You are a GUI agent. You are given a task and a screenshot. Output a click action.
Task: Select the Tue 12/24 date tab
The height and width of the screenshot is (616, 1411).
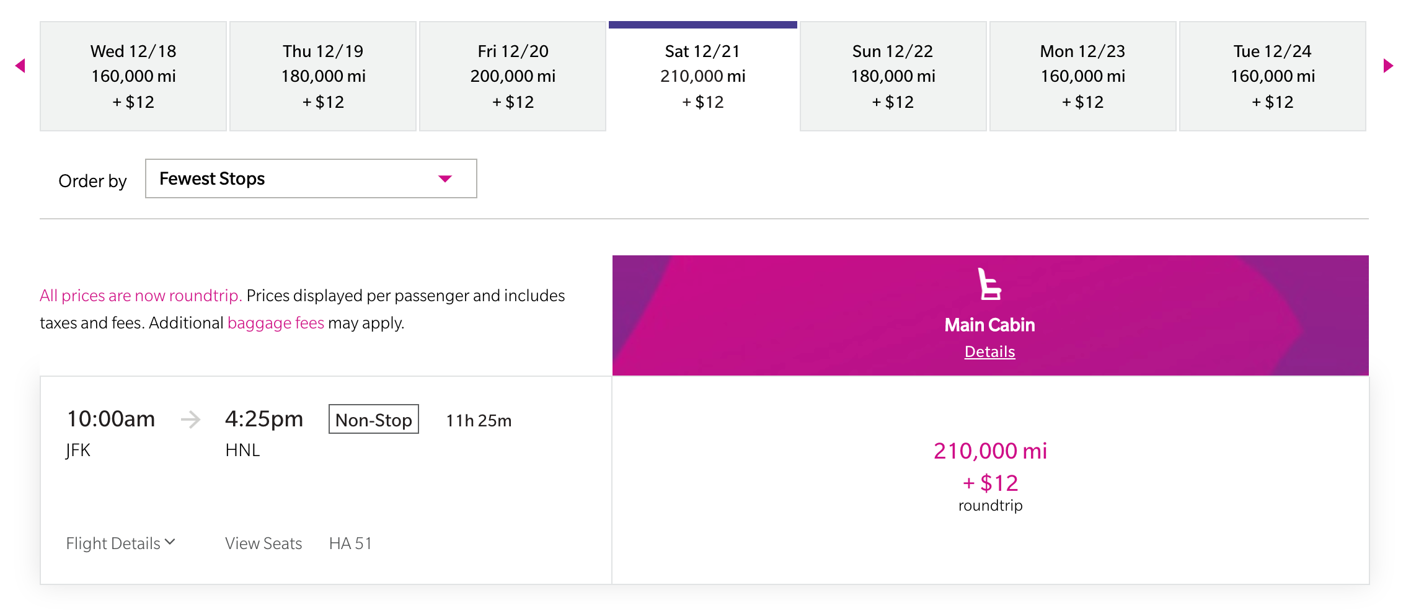pyautogui.click(x=1272, y=76)
